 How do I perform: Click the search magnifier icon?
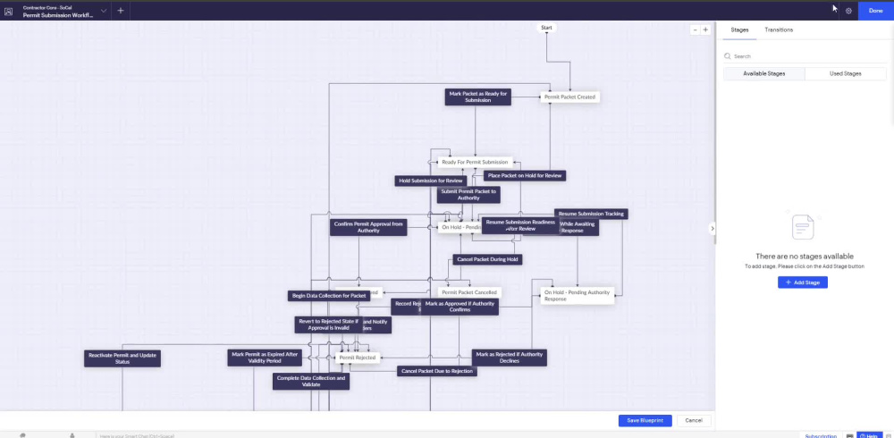click(x=727, y=56)
